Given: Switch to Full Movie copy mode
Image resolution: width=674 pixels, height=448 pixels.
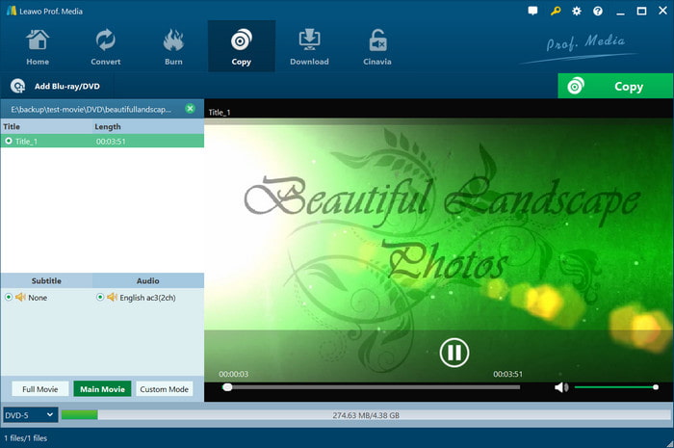Looking at the screenshot, I should coord(40,389).
